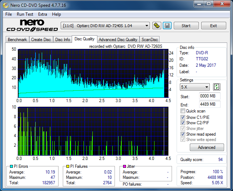Toggle the Show jitter checkbox
This screenshot has height=191, width=233.
pyautogui.click(x=183, y=128)
